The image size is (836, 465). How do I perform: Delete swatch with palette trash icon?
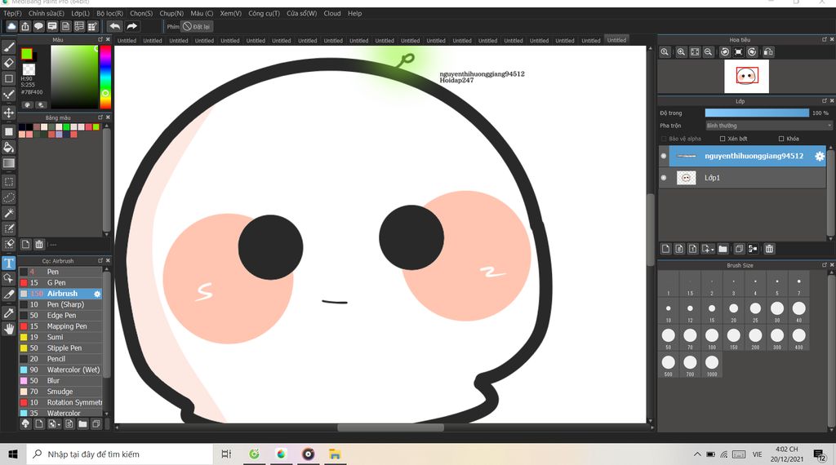tap(39, 245)
